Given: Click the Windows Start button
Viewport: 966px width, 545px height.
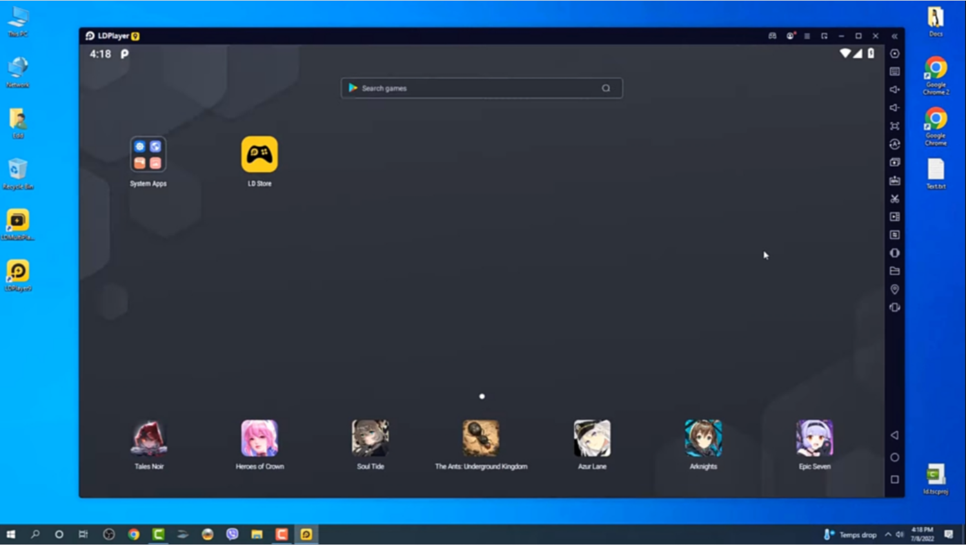Looking at the screenshot, I should (11, 534).
